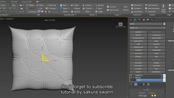
Task: Click the second pale cage color swatch
Action: 155,96
